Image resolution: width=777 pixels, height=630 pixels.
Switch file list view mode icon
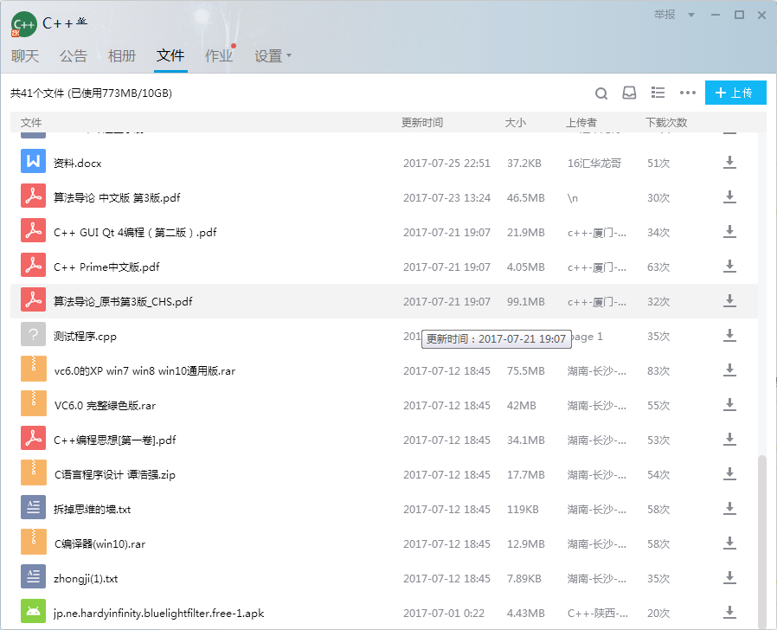click(x=658, y=93)
